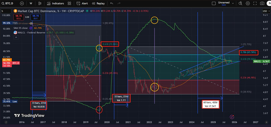Click 3.6T on the right price scale
Image resolution: width=271 pixels, height=127 pixels.
point(265,113)
